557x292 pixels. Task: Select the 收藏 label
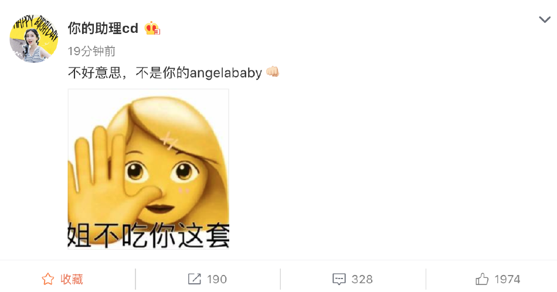tap(72, 279)
